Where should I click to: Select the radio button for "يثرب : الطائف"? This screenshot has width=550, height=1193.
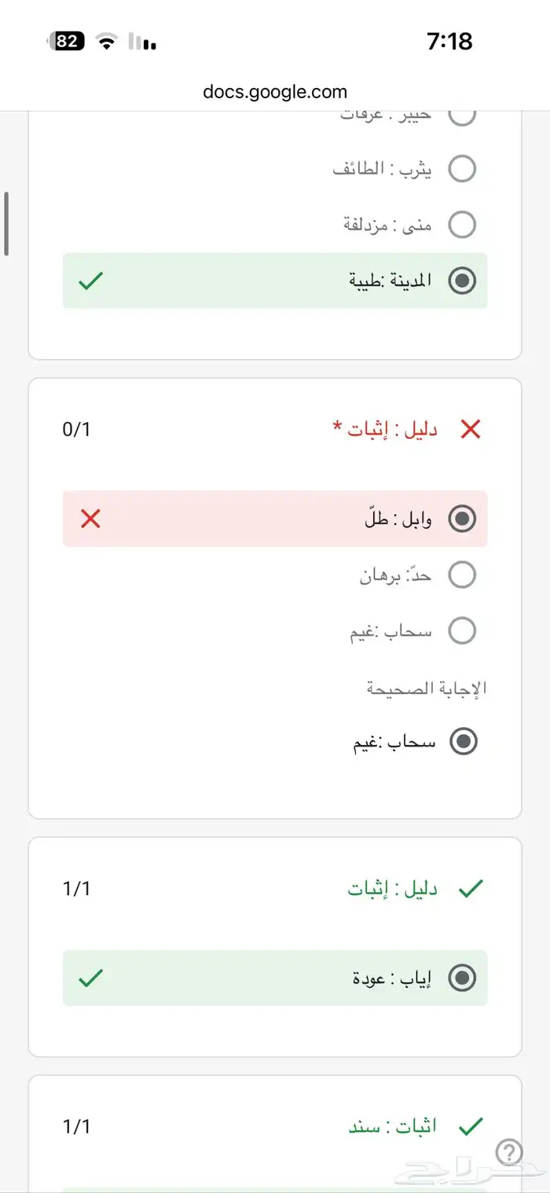tap(463, 169)
